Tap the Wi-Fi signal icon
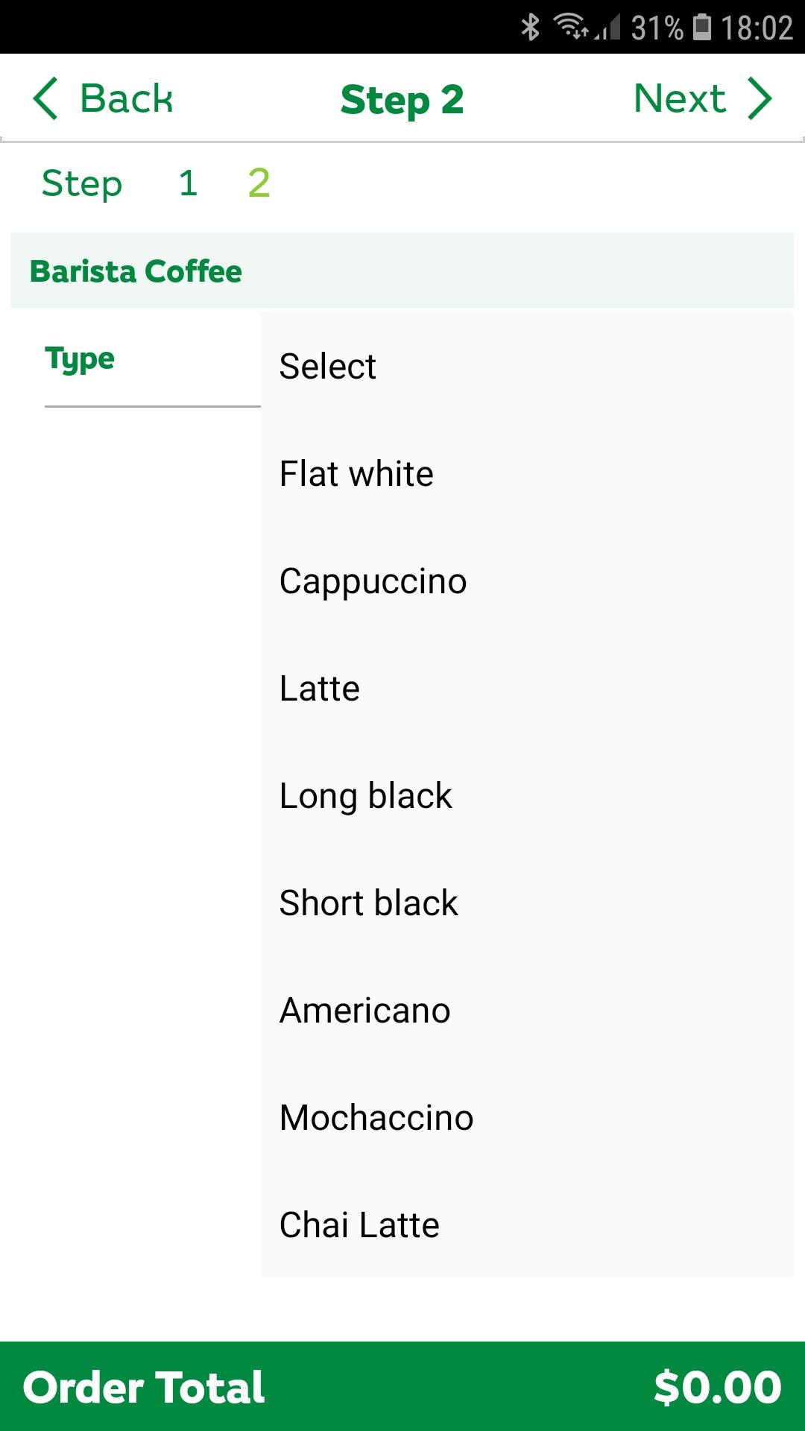Viewport: 805px width, 1431px height. point(570,26)
